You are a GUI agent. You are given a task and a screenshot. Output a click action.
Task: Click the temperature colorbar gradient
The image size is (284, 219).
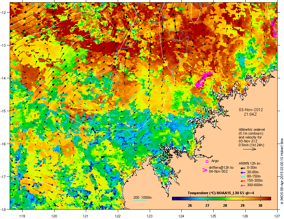point(221,199)
